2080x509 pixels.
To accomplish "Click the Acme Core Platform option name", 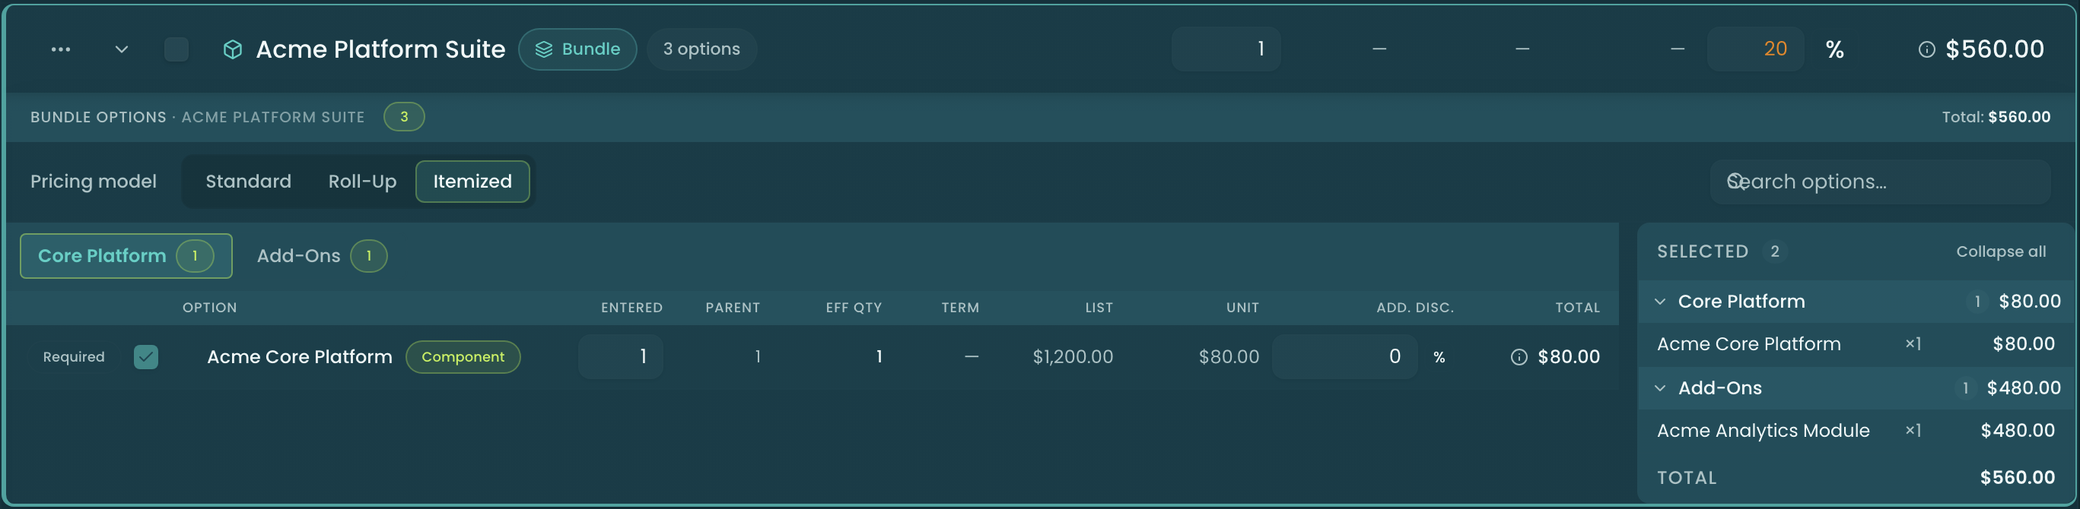I will point(299,356).
